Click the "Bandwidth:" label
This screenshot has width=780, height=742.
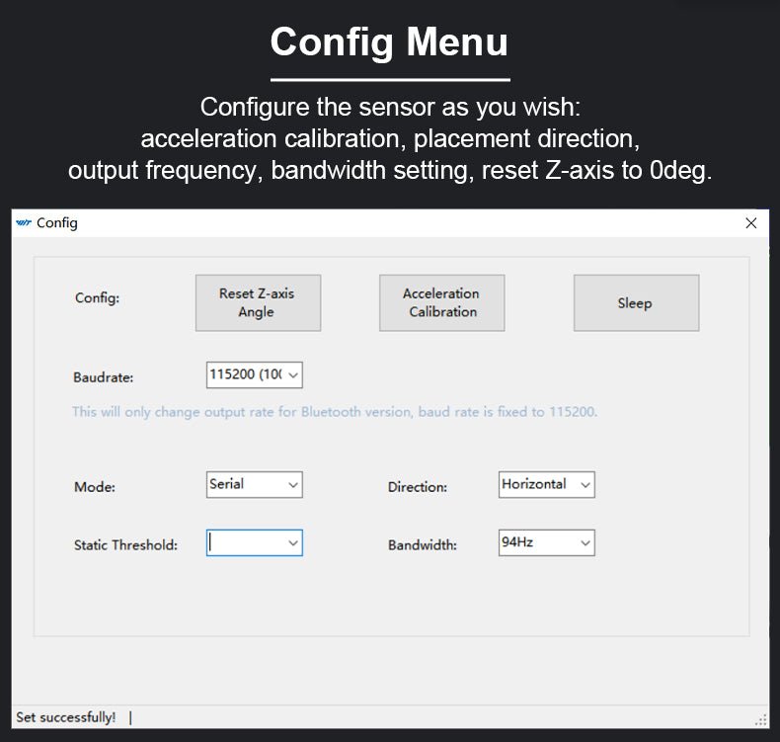point(422,545)
